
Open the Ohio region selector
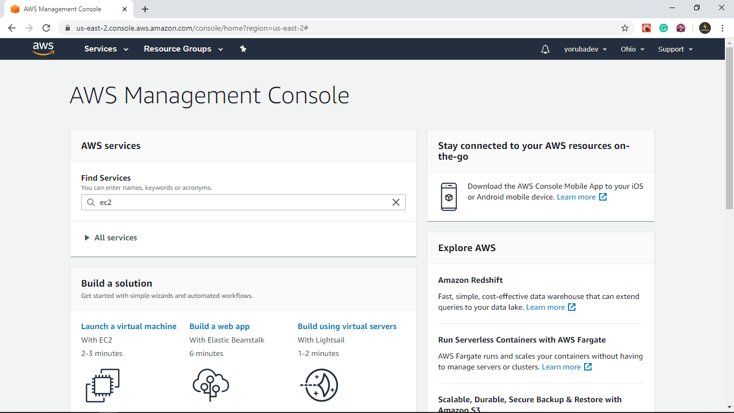(x=632, y=49)
